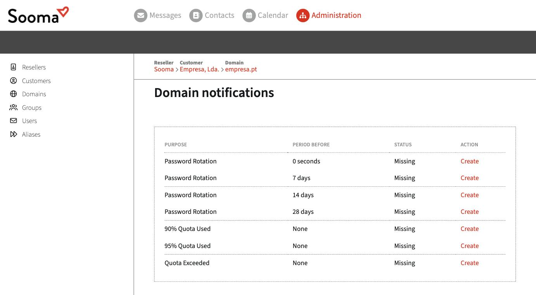
Task: Create the 28 days Password Rotation notification
Action: (469, 212)
